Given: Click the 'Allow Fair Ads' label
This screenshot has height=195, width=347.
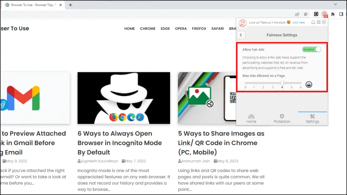Looking at the screenshot, I should point(253,50).
